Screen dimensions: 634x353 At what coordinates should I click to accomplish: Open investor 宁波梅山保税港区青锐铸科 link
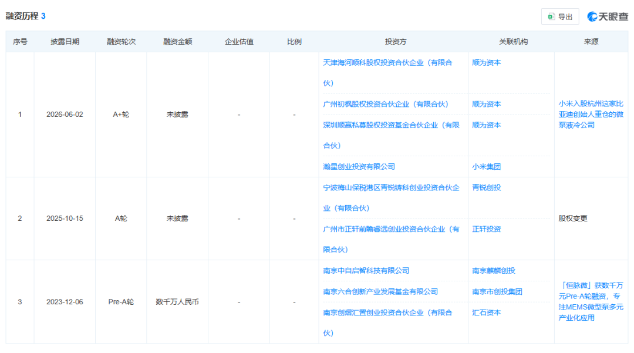click(x=391, y=198)
